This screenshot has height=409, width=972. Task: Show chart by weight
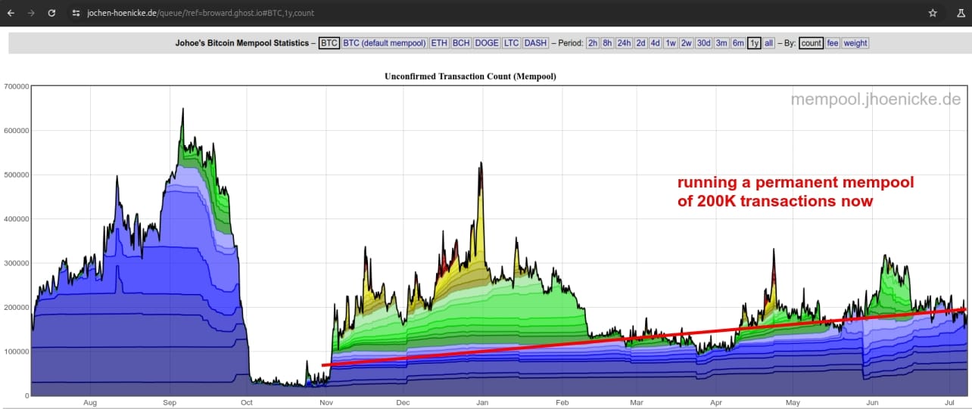[855, 43]
